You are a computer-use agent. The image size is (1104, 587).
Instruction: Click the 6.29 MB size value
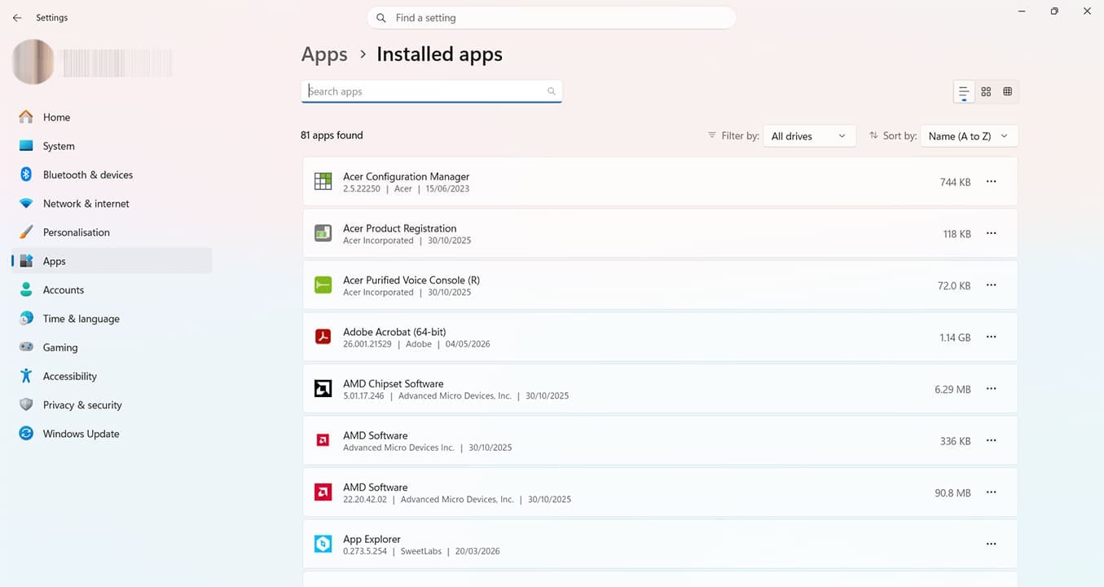click(952, 390)
